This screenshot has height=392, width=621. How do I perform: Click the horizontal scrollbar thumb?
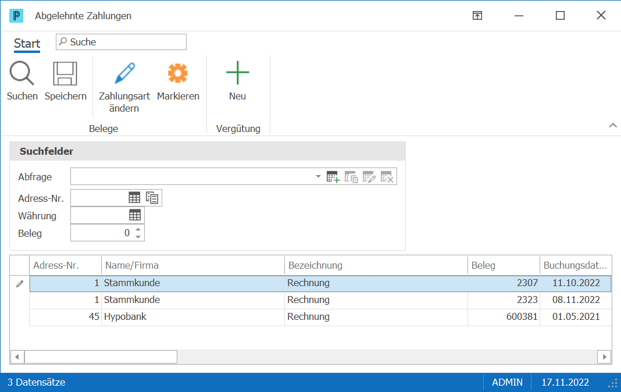point(101,357)
